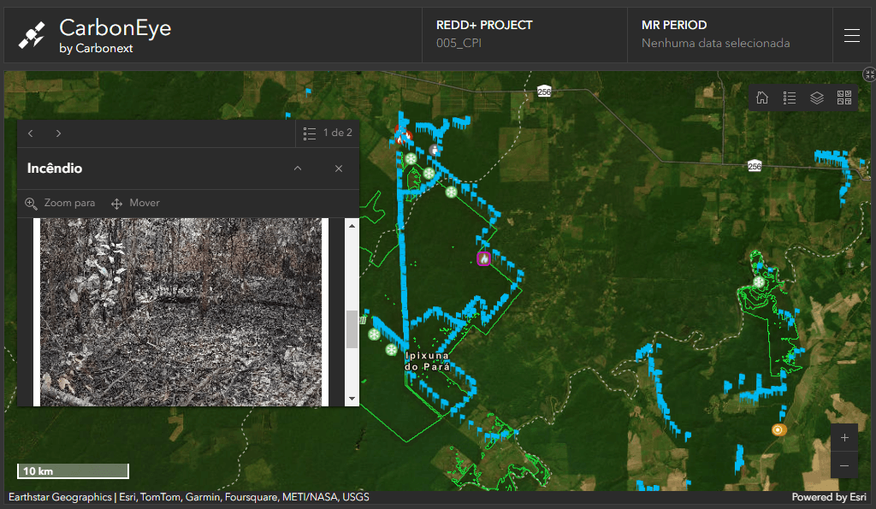Open the basemap gallery grid

pyautogui.click(x=844, y=98)
